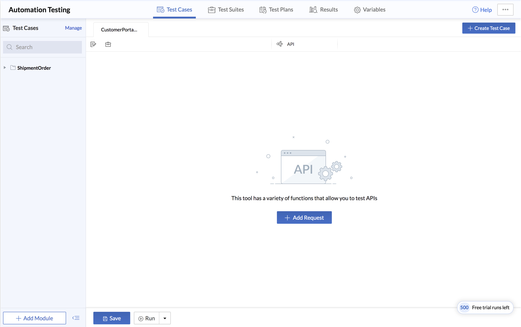This screenshot has height=327, width=521.
Task: Click the ShipmentOrder folder icon
Action: pyautogui.click(x=13, y=67)
